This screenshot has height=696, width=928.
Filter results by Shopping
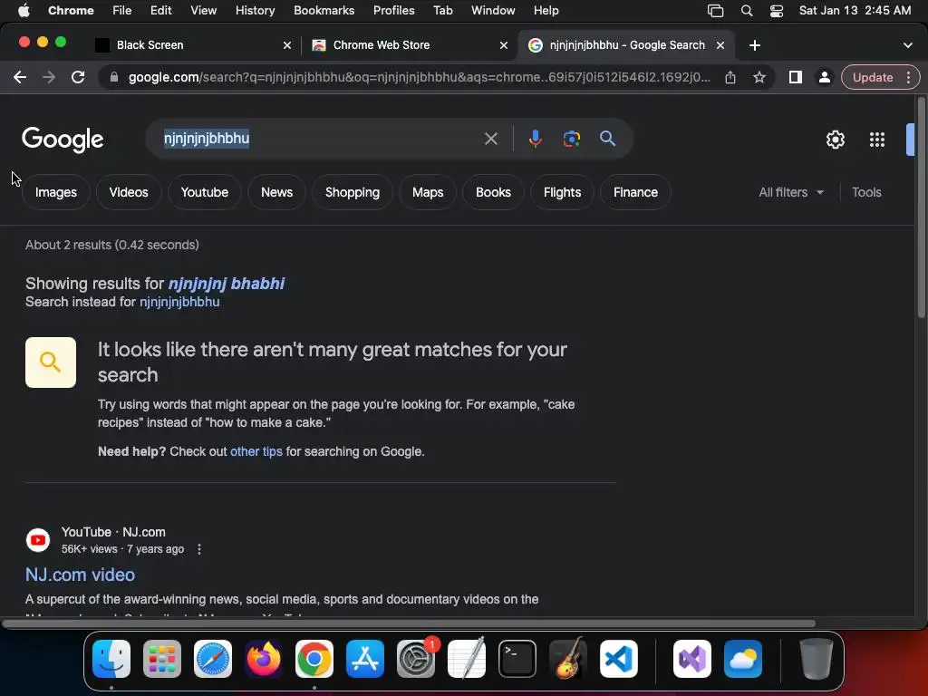[x=353, y=192]
